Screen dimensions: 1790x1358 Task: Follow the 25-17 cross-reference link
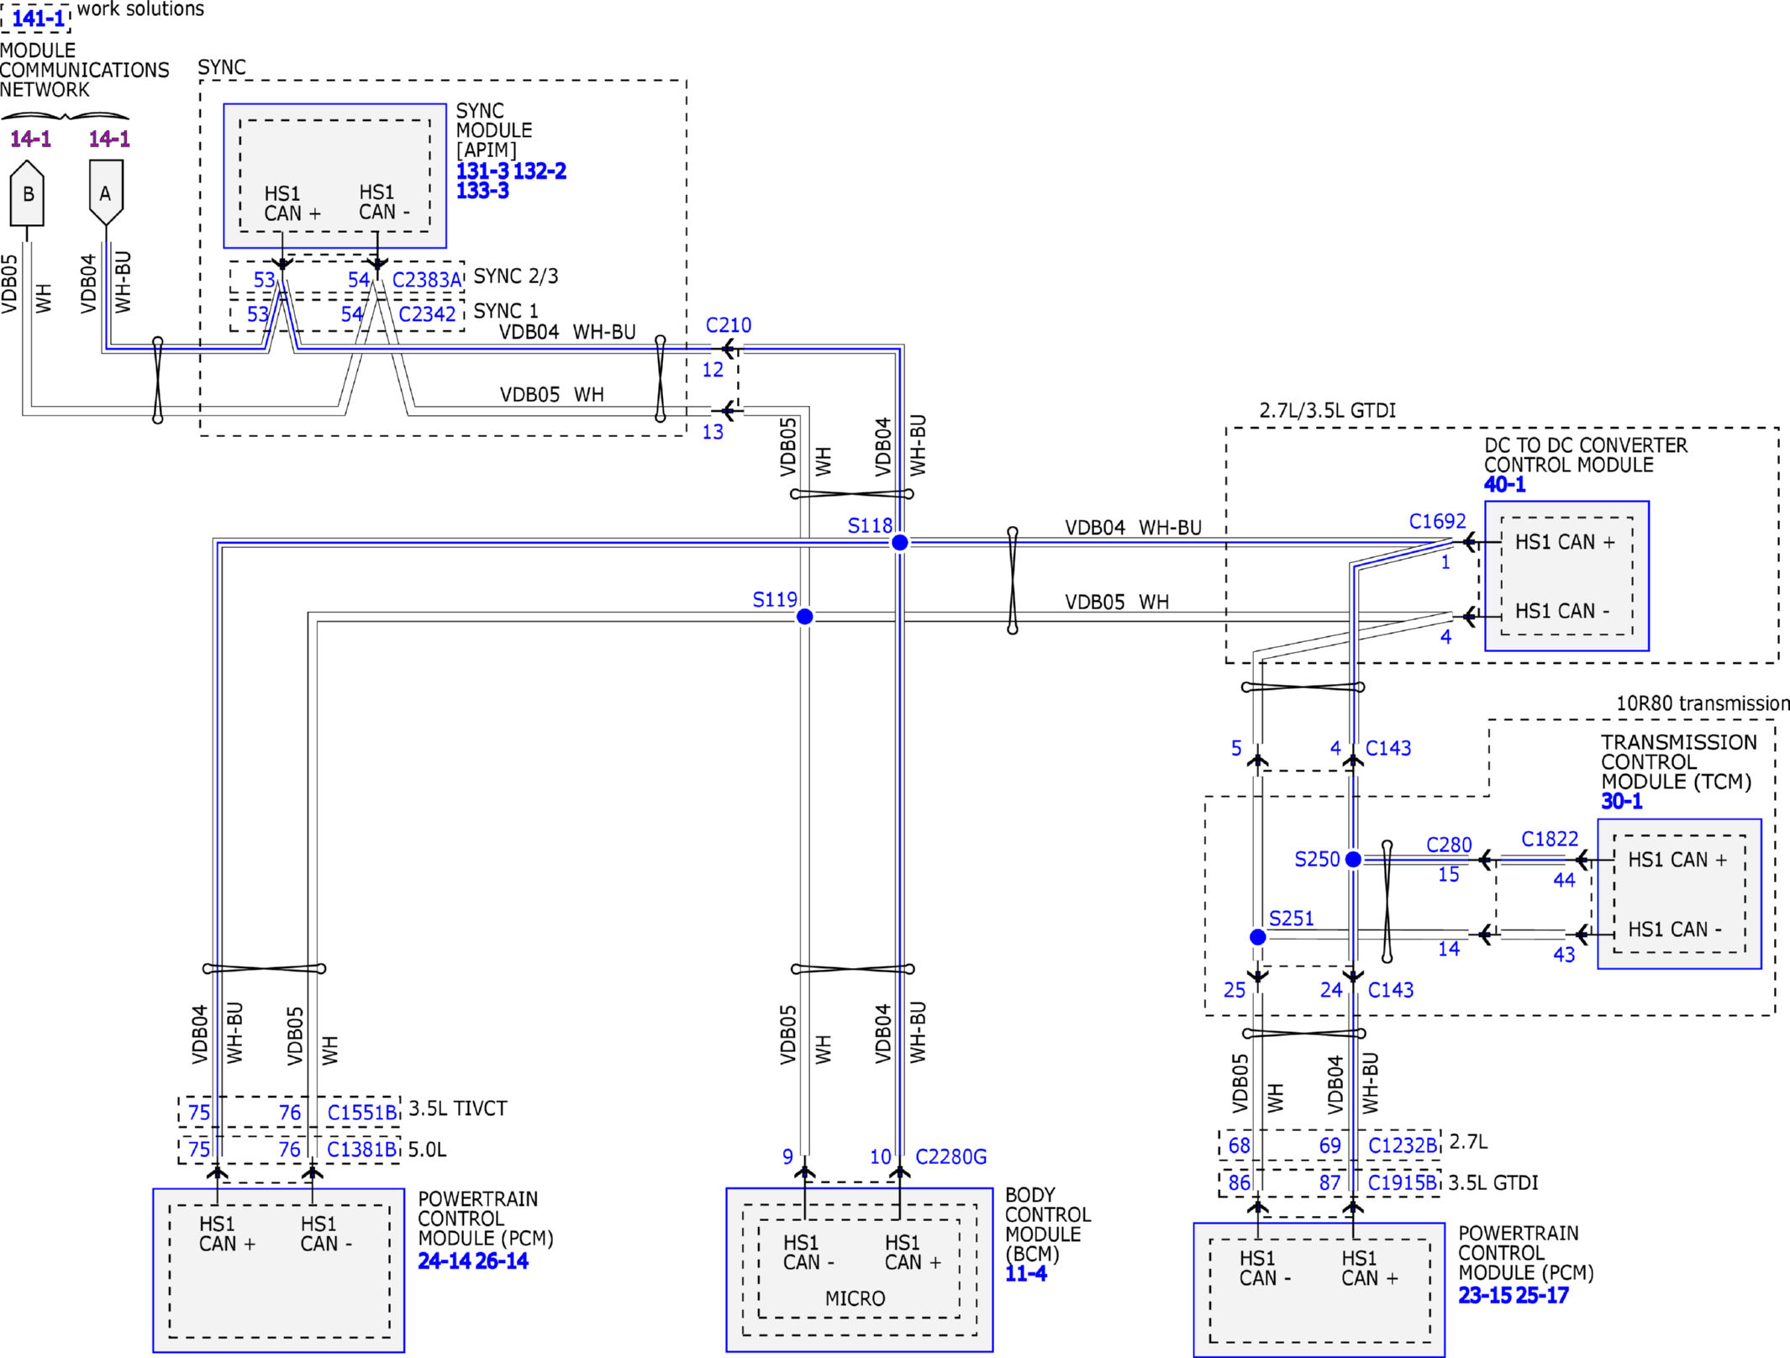click(1542, 1296)
